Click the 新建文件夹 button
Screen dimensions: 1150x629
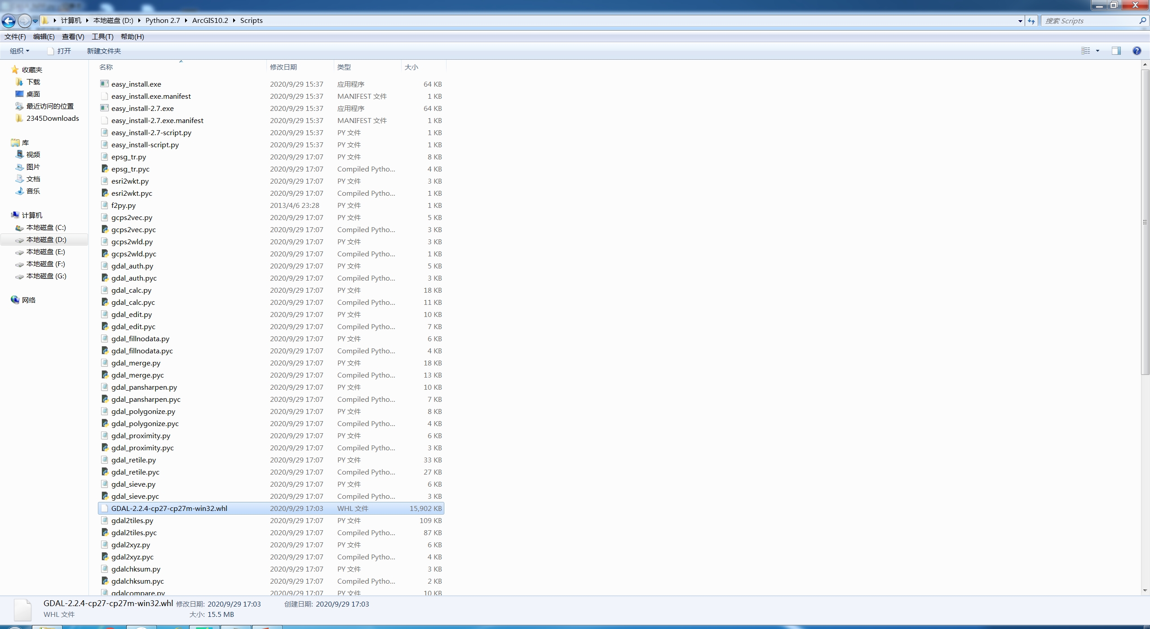(x=104, y=51)
